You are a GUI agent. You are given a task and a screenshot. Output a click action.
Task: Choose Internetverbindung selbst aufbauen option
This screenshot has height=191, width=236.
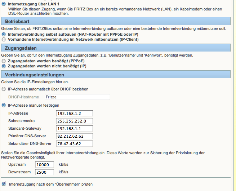tap(4, 34)
